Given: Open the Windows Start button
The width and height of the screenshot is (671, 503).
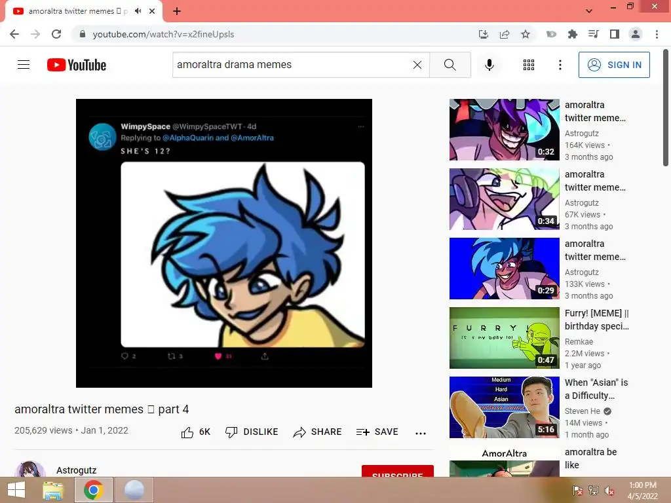Looking at the screenshot, I should 16,490.
